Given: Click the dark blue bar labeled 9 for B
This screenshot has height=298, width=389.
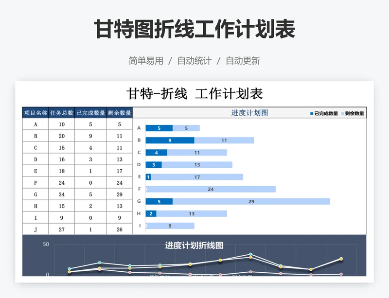Looking at the screenshot, I should [x=170, y=140].
